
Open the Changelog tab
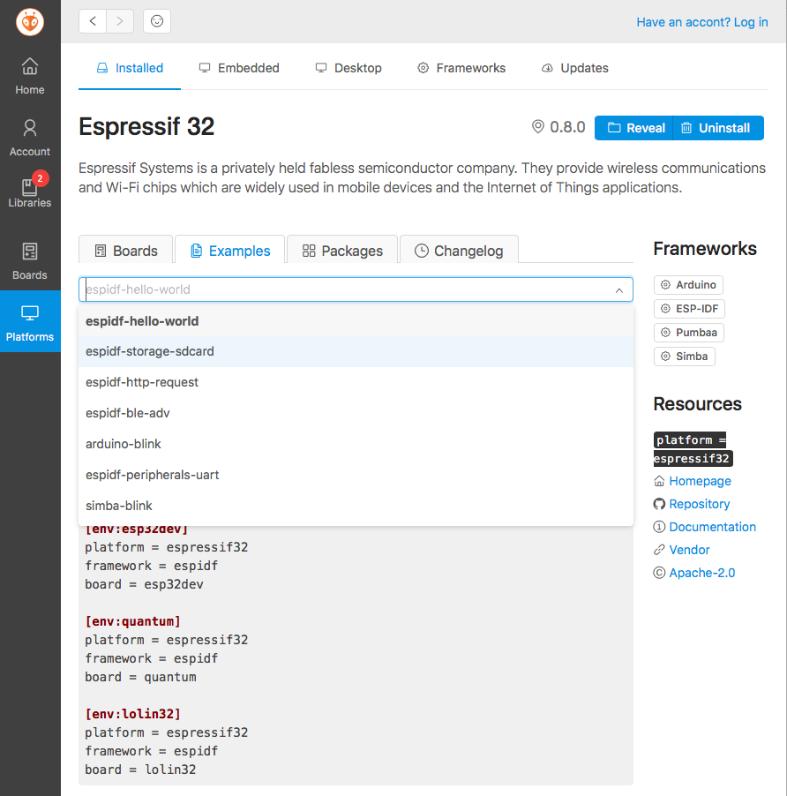pyautogui.click(x=459, y=251)
